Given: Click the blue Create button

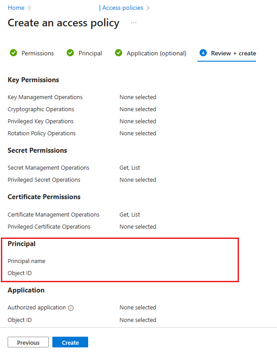Looking at the screenshot, I should click(x=70, y=342).
